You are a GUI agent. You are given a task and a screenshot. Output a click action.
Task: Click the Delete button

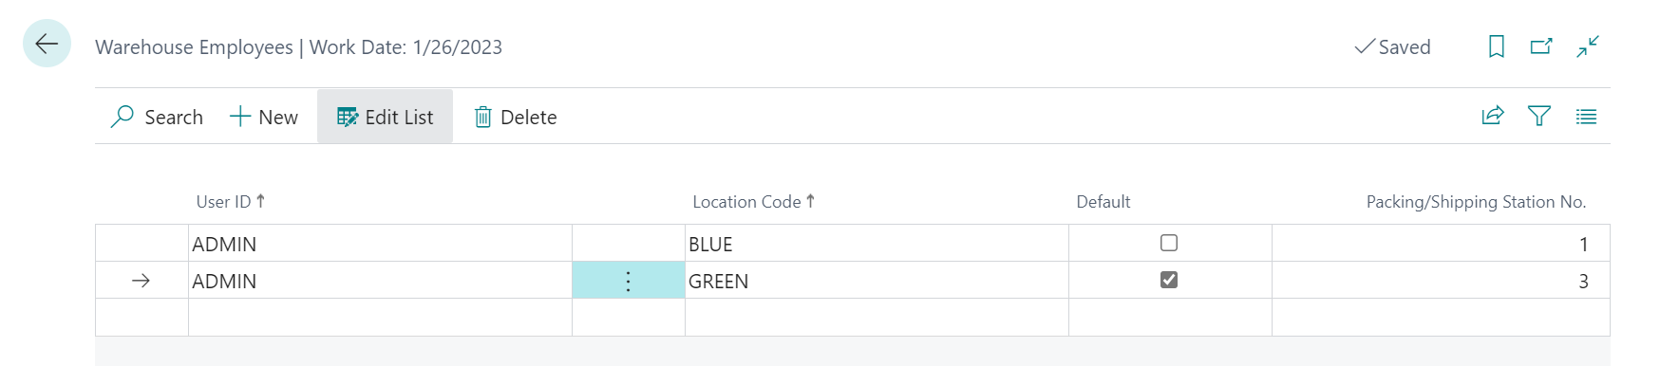pyautogui.click(x=516, y=117)
